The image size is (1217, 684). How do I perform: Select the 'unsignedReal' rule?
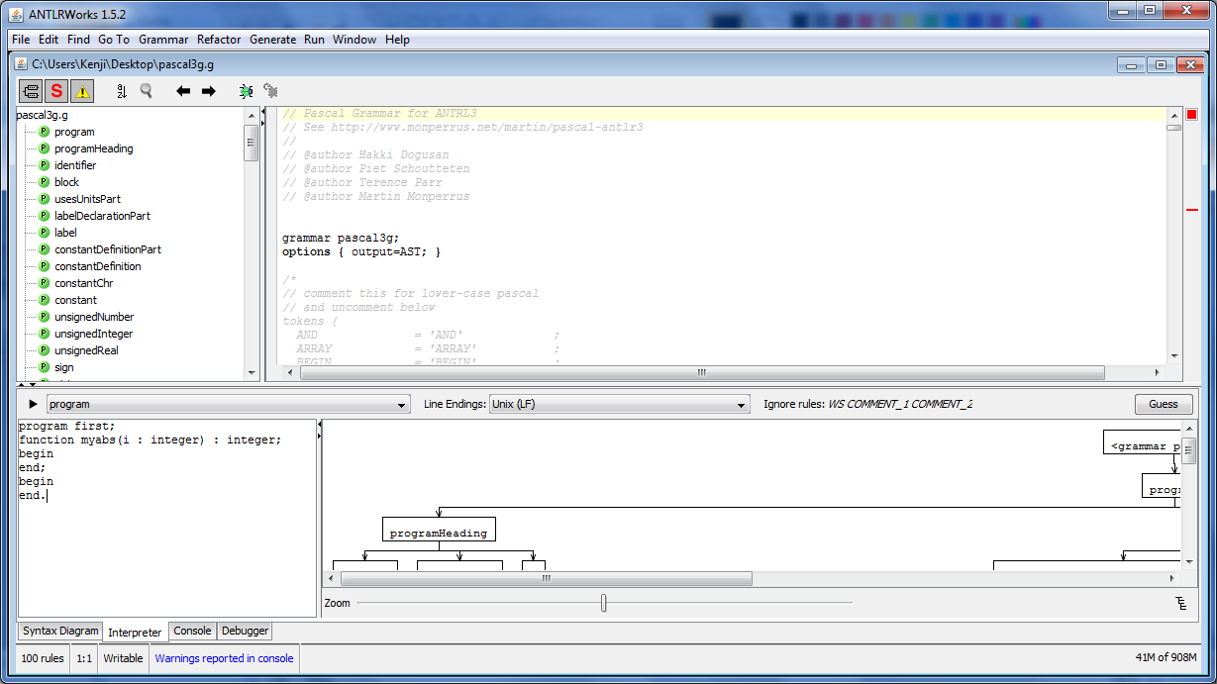pos(86,350)
